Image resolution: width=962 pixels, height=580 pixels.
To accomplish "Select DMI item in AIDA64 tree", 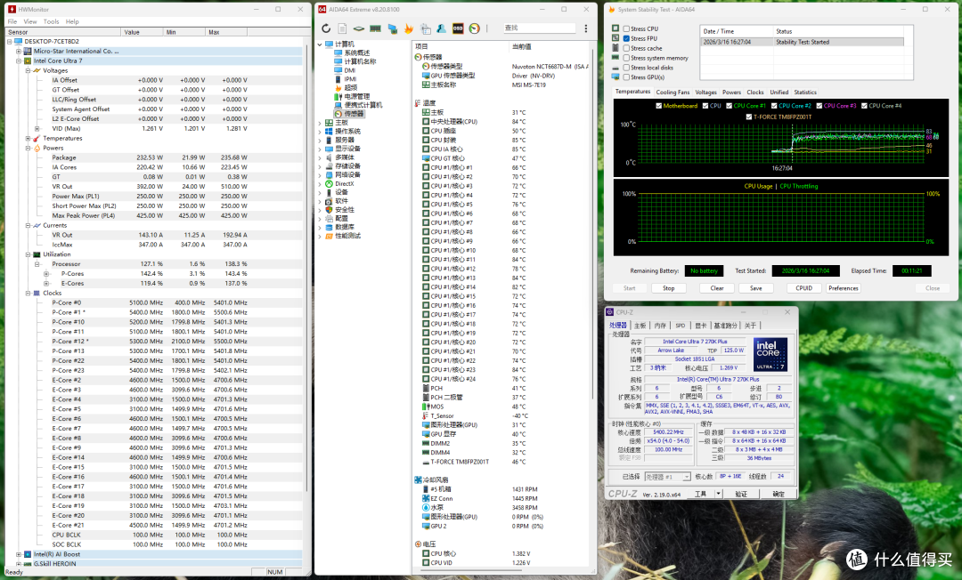I will 345,70.
